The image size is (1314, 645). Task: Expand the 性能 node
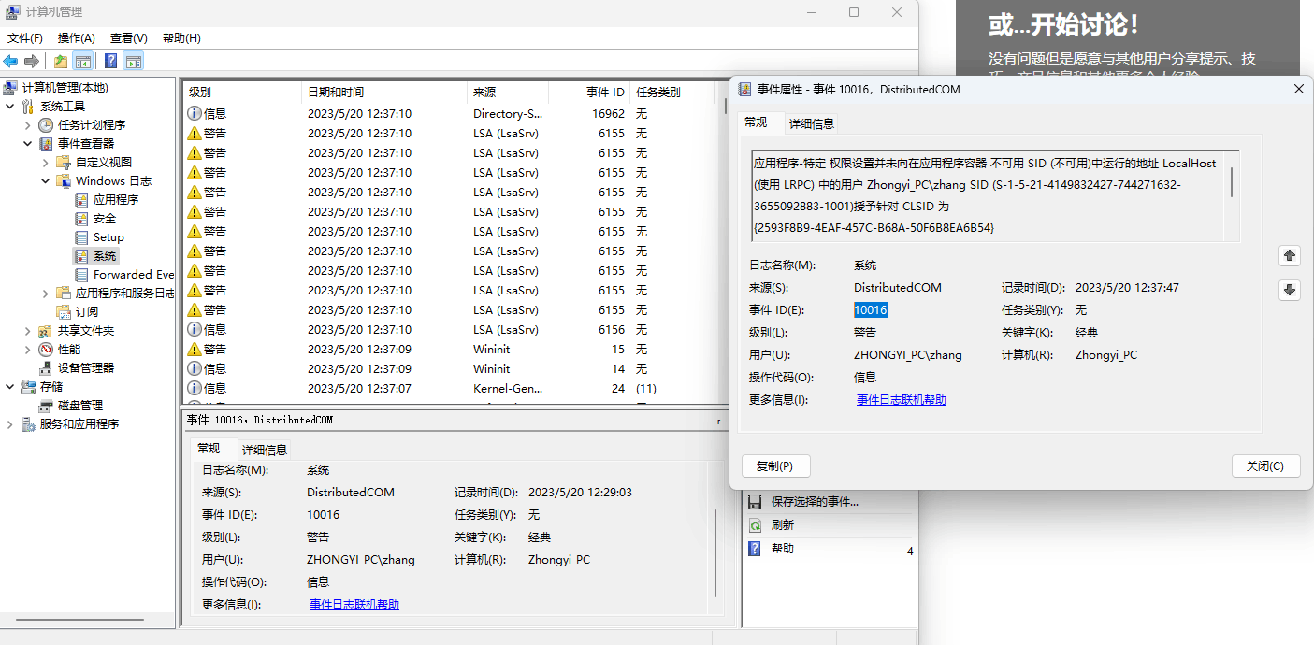tap(27, 350)
